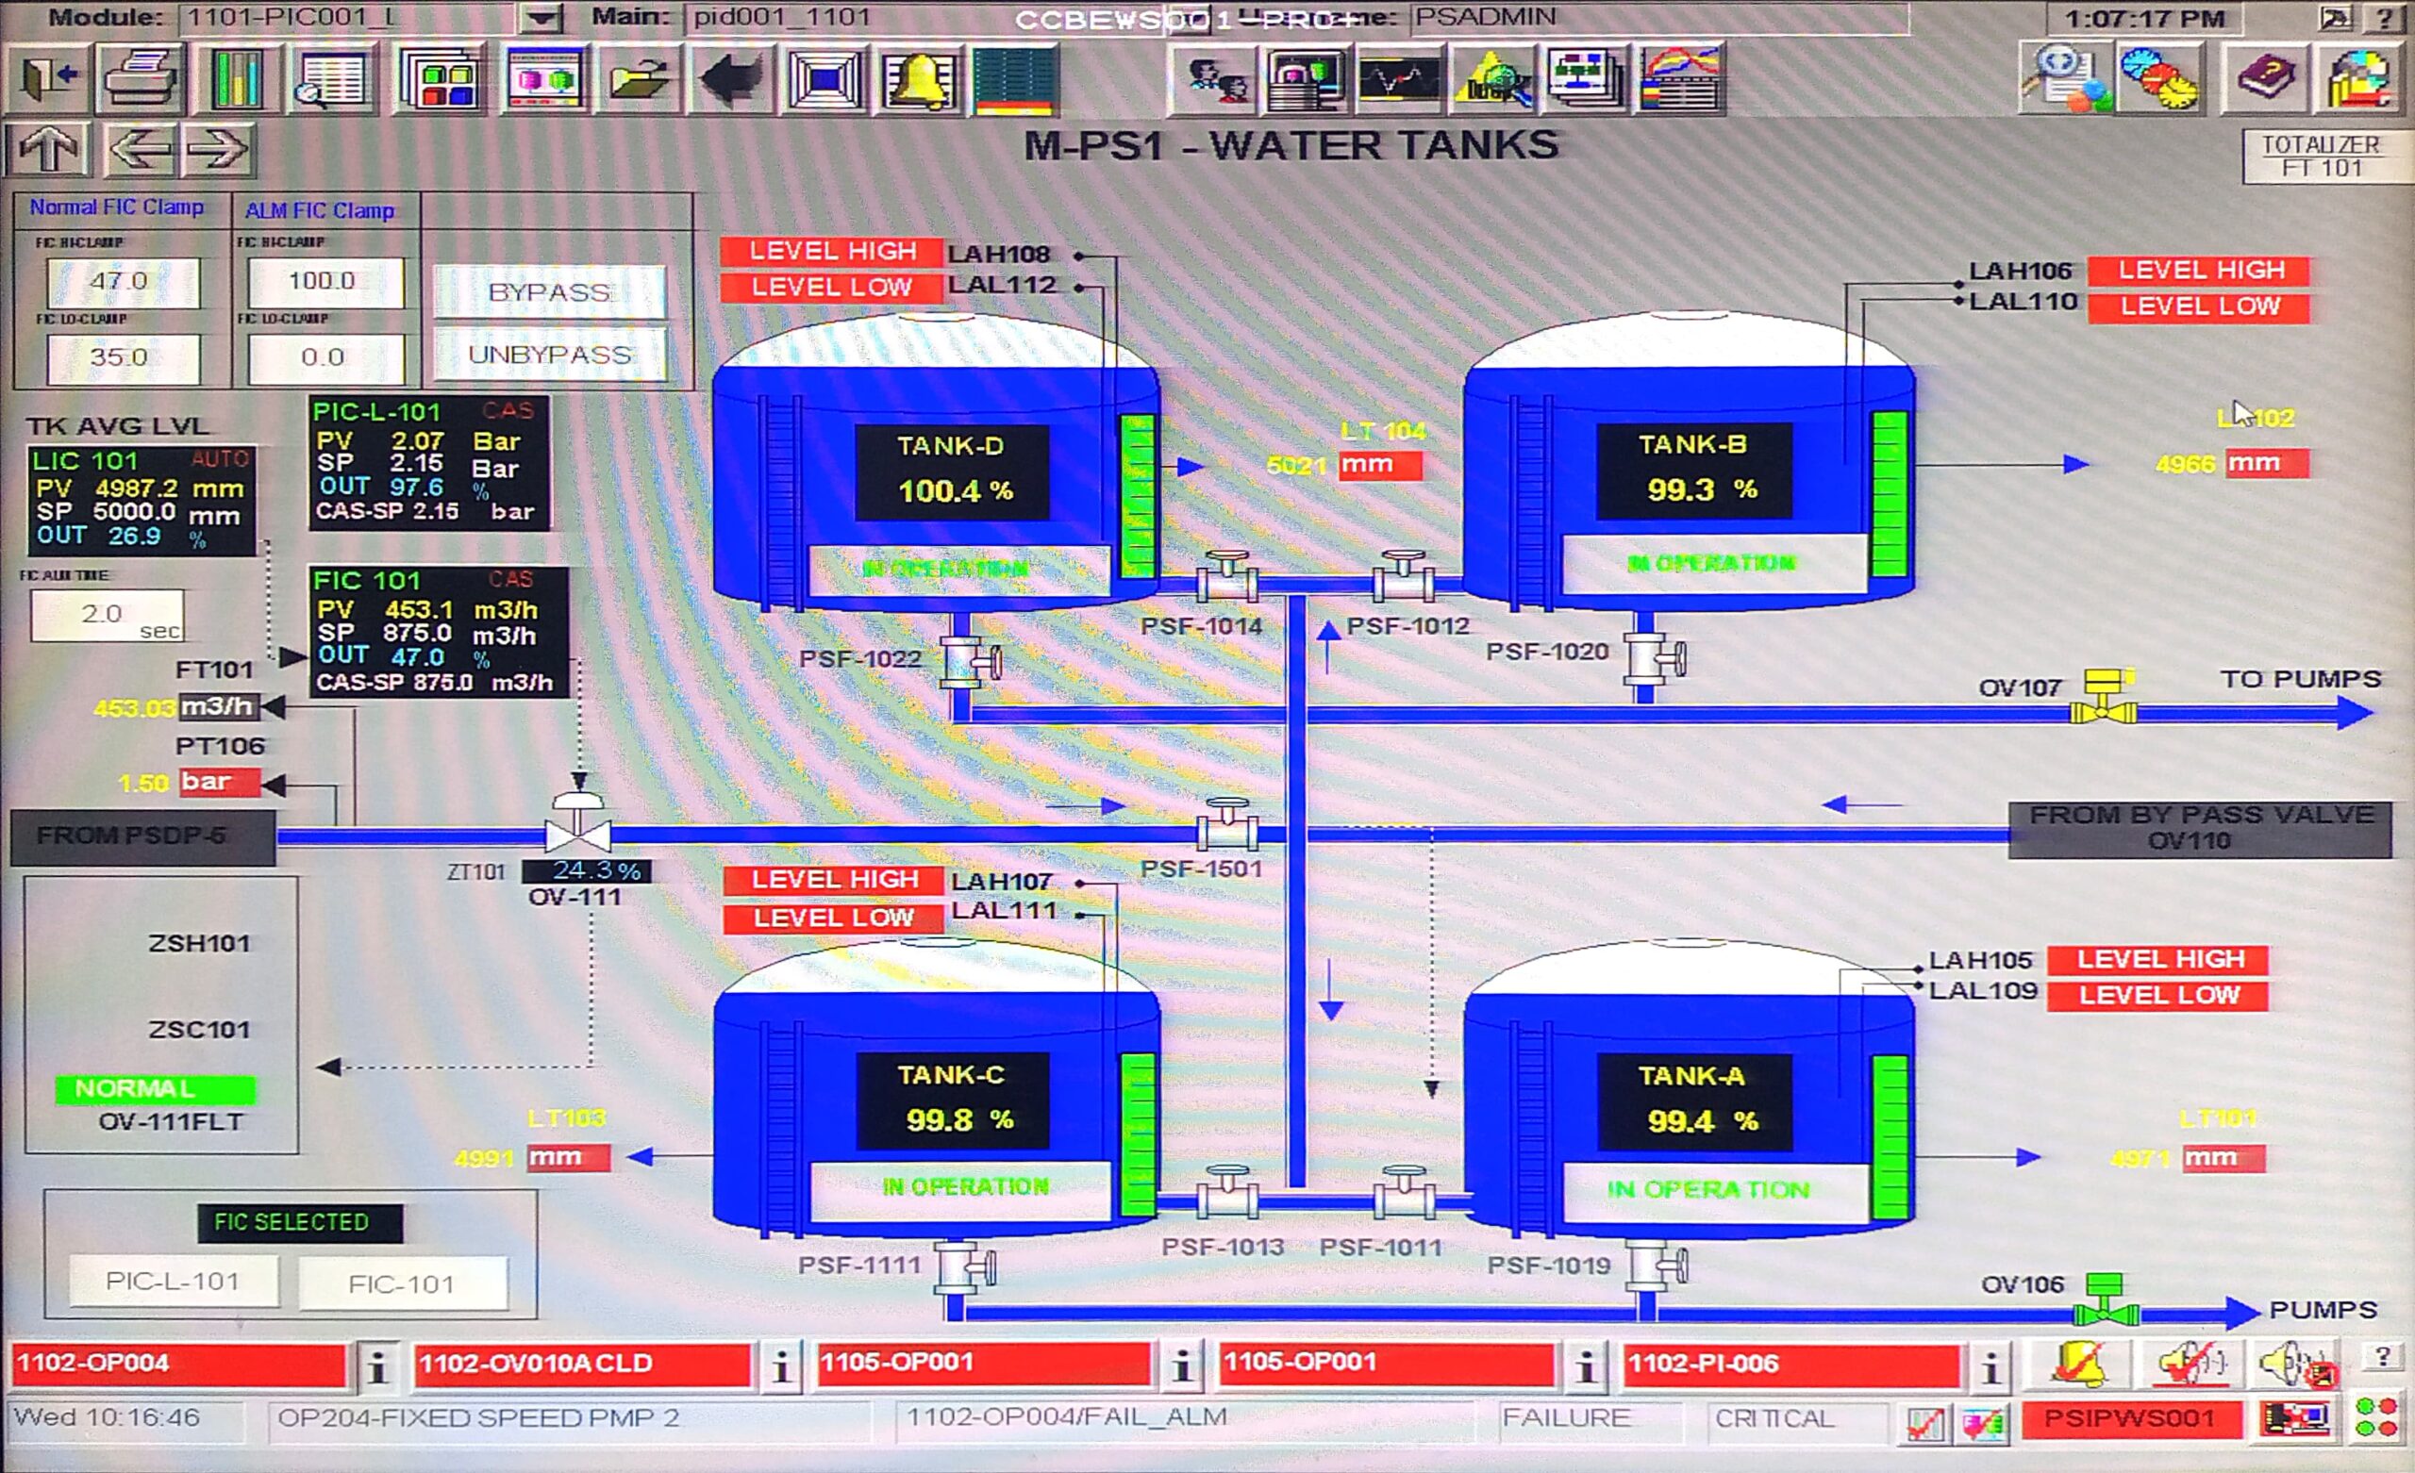Expand the Module dropdown arrow
The image size is (2415, 1473).
coord(540,18)
